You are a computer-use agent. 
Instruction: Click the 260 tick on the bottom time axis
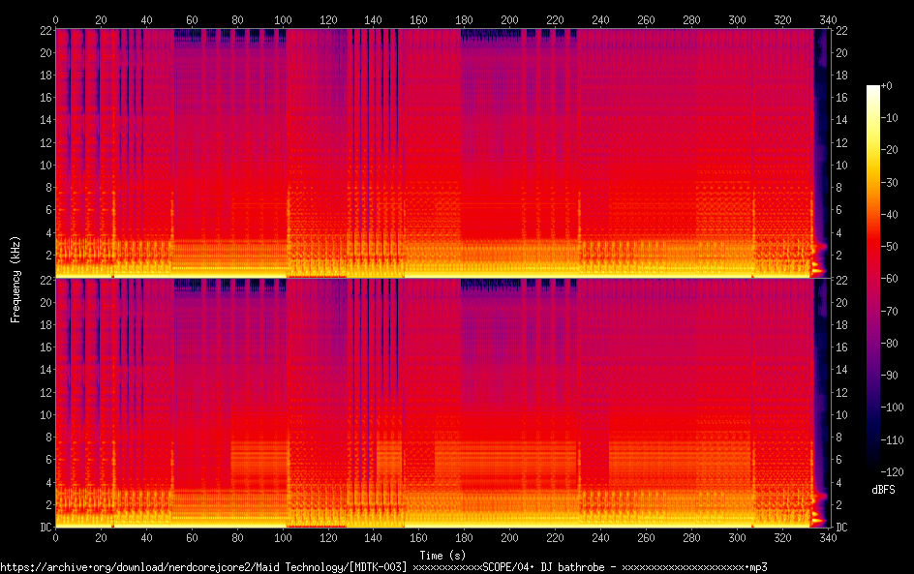pos(645,536)
